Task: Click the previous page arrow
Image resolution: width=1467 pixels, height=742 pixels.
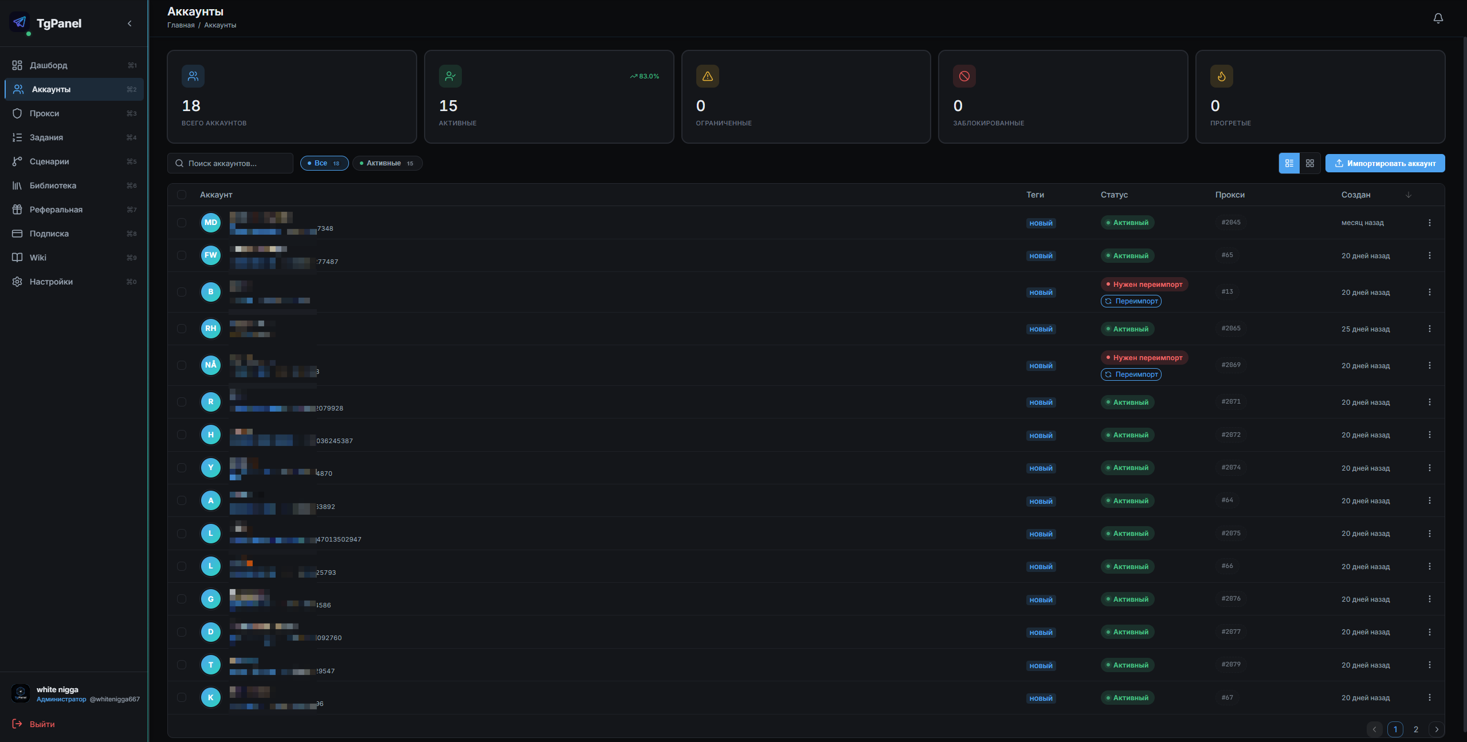Action: click(1374, 729)
